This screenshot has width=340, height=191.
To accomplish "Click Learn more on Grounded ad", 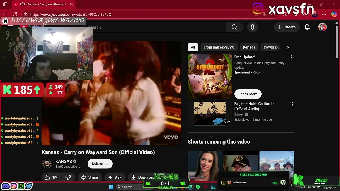I will [248, 94].
